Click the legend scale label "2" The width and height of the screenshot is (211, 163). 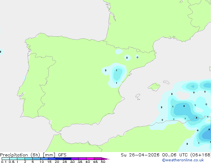point(25,162)
